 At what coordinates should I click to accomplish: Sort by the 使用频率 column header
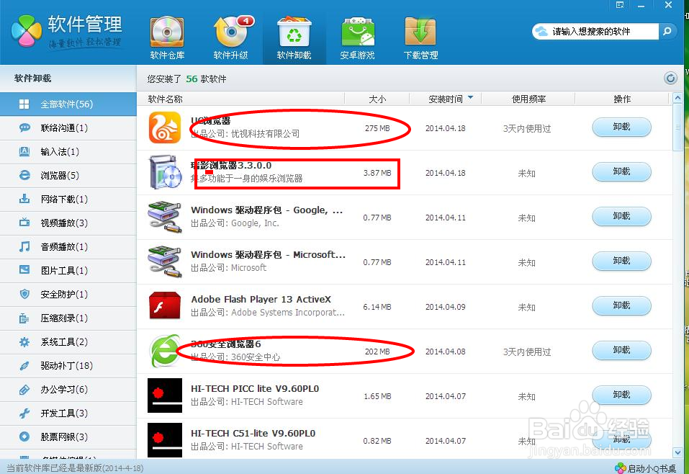coord(528,99)
